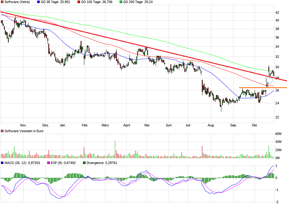Click the magenta EXP (9) legend swatch

tap(49, 163)
